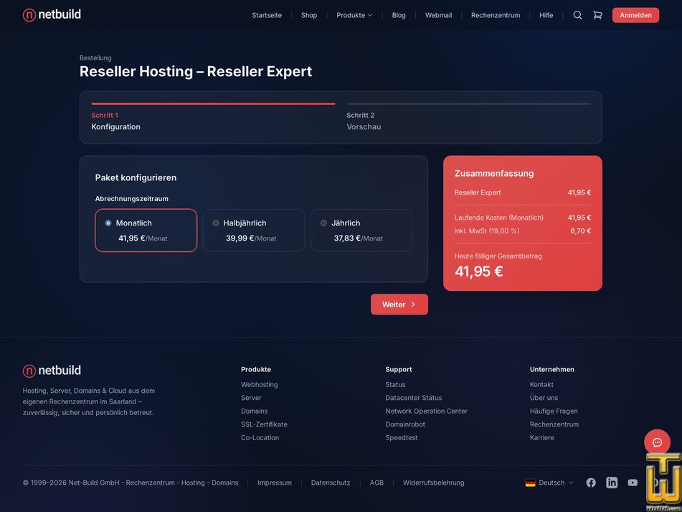The height and width of the screenshot is (512, 682).
Task: Open Datacenter Status link
Action: coord(413,398)
